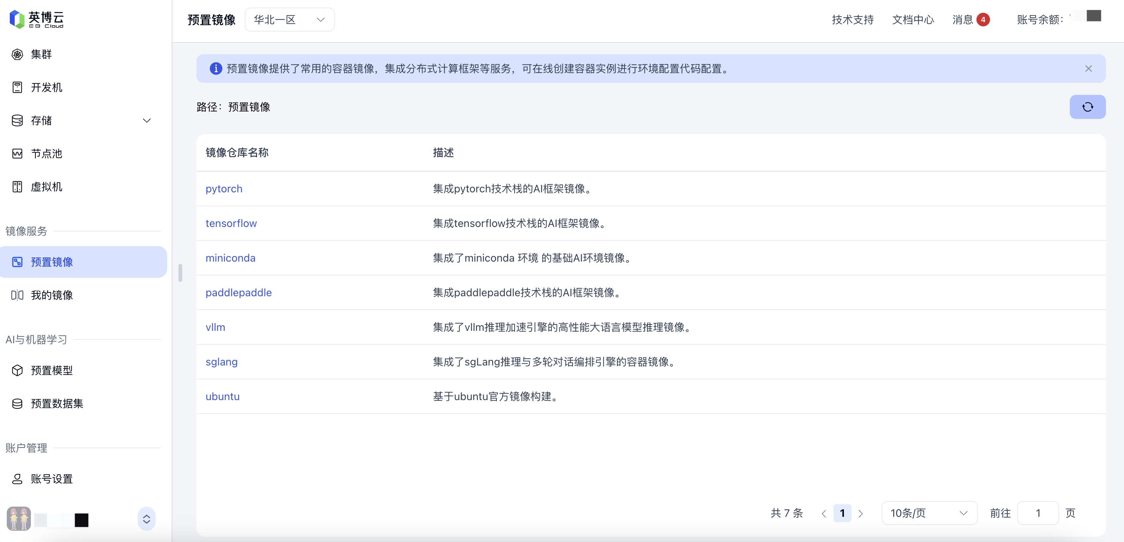Dismiss the blue info banner
The width and height of the screenshot is (1124, 542).
1088,69
